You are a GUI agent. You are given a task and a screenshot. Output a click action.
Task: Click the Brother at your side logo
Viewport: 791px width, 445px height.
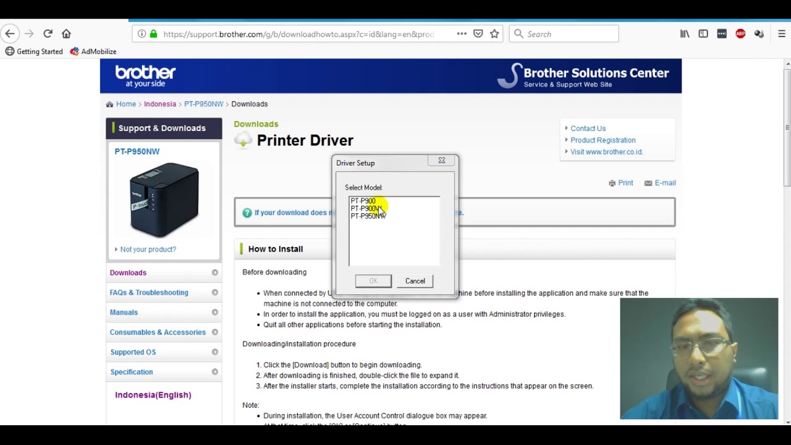point(145,76)
